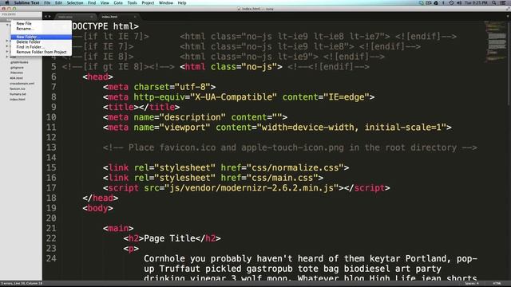Click the body tag on line 19
The height and width of the screenshot is (287, 511).
pyautogui.click(x=97, y=208)
